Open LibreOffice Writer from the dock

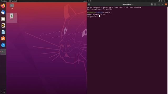coord(3,32)
